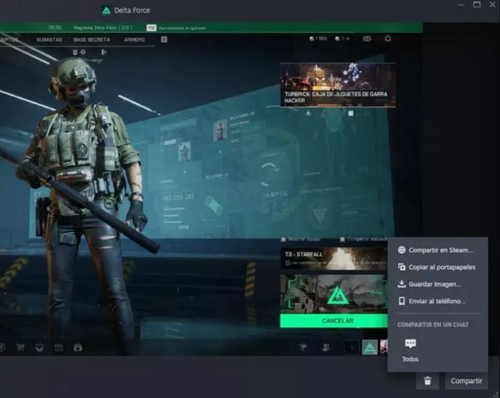Click the small square icon after ARMERO
500x398 pixels.
(164, 39)
